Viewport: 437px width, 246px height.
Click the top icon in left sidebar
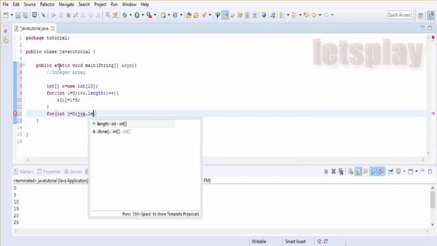(x=6, y=31)
